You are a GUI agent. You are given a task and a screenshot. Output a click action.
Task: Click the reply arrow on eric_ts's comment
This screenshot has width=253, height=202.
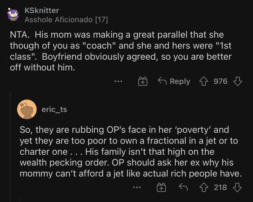[183, 187]
